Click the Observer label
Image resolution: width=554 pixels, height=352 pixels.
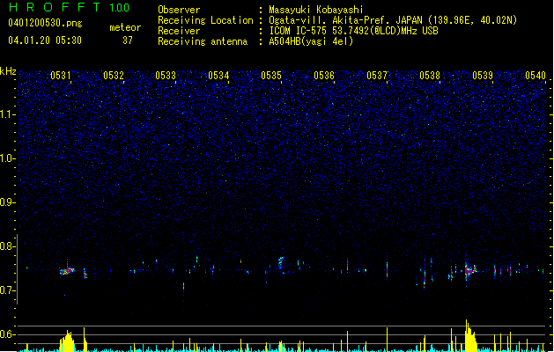[x=179, y=10]
